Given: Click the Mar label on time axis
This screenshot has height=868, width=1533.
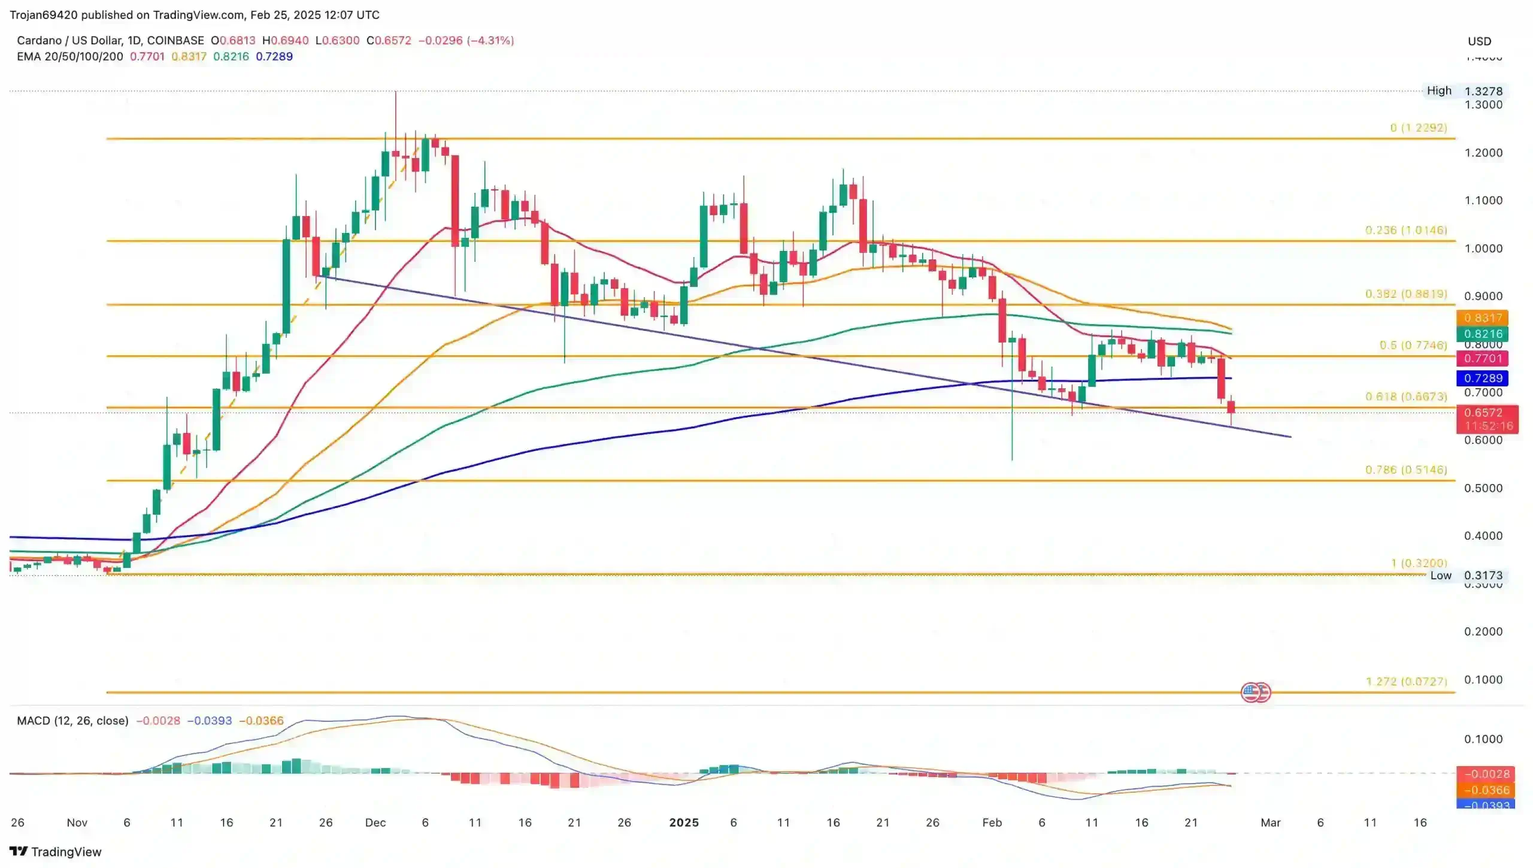Looking at the screenshot, I should coord(1270,822).
